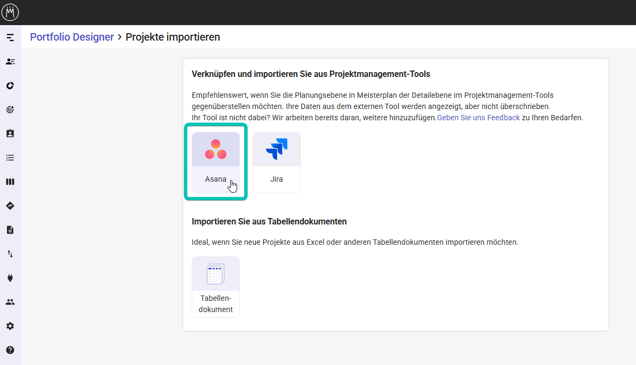Open the Roadmap diamond icon
Image resolution: width=636 pixels, height=365 pixels.
click(10, 205)
